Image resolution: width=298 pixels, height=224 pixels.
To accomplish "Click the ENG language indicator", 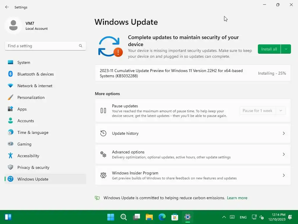I will (x=243, y=217).
